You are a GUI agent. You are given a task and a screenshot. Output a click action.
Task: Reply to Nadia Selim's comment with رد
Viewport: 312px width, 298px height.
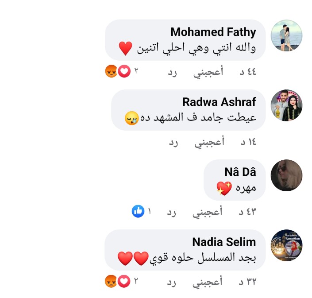coord(172,282)
